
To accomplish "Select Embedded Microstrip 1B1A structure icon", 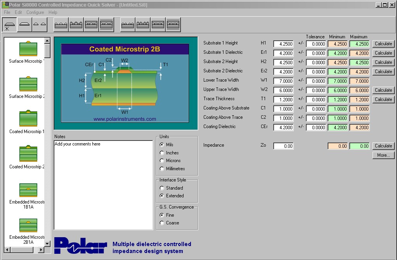I will click(28, 190).
